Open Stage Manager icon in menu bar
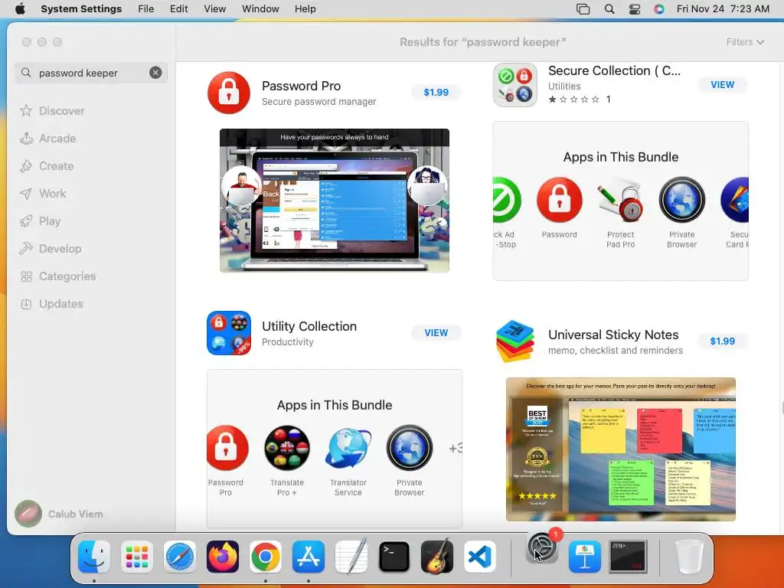Screen dimensions: 784x588 point(583,9)
